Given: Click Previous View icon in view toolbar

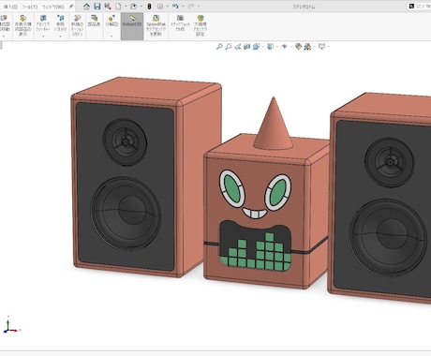Looking at the screenshot, I should click(x=238, y=47).
